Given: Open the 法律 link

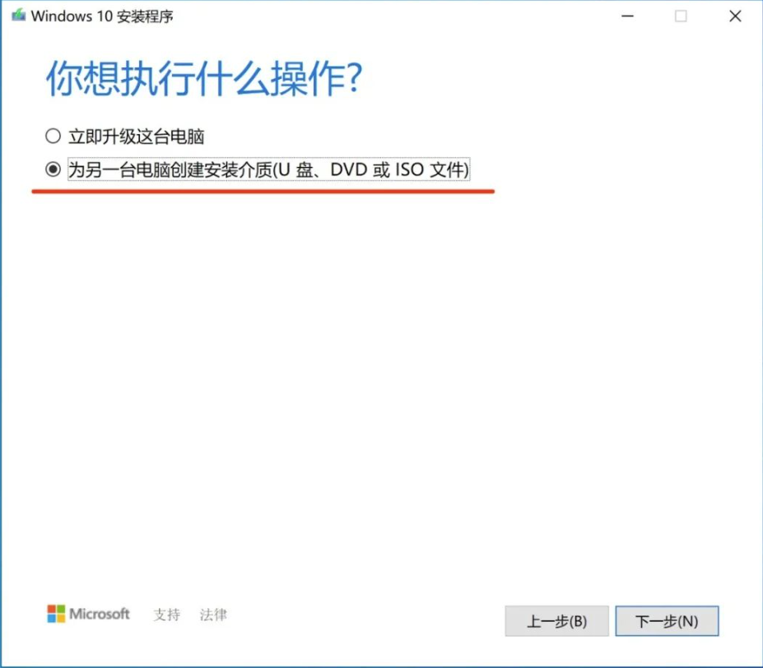Looking at the screenshot, I should pyautogui.click(x=213, y=615).
